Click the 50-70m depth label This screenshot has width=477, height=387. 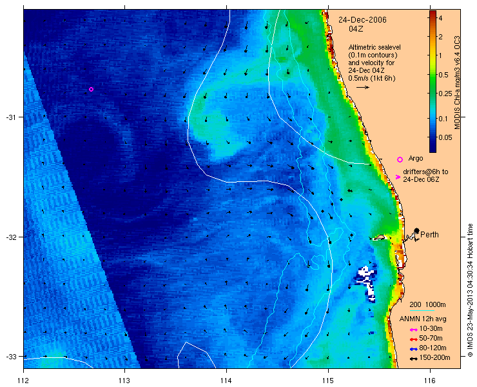pos(431,338)
